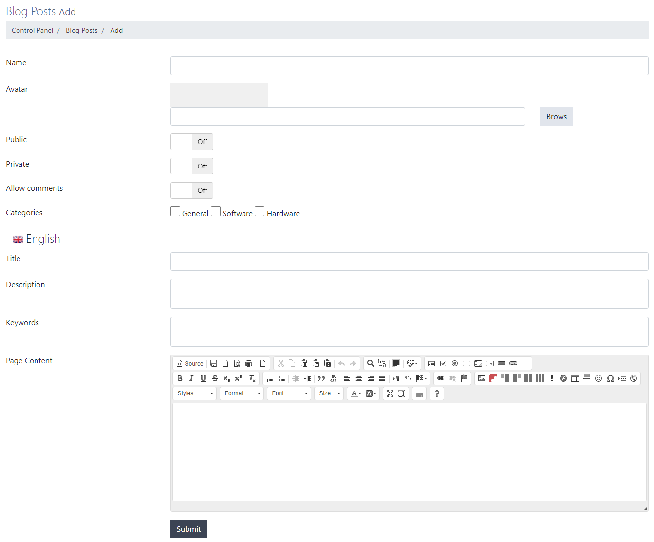Insert special character using Omega icon
The height and width of the screenshot is (542, 654).
610,378
